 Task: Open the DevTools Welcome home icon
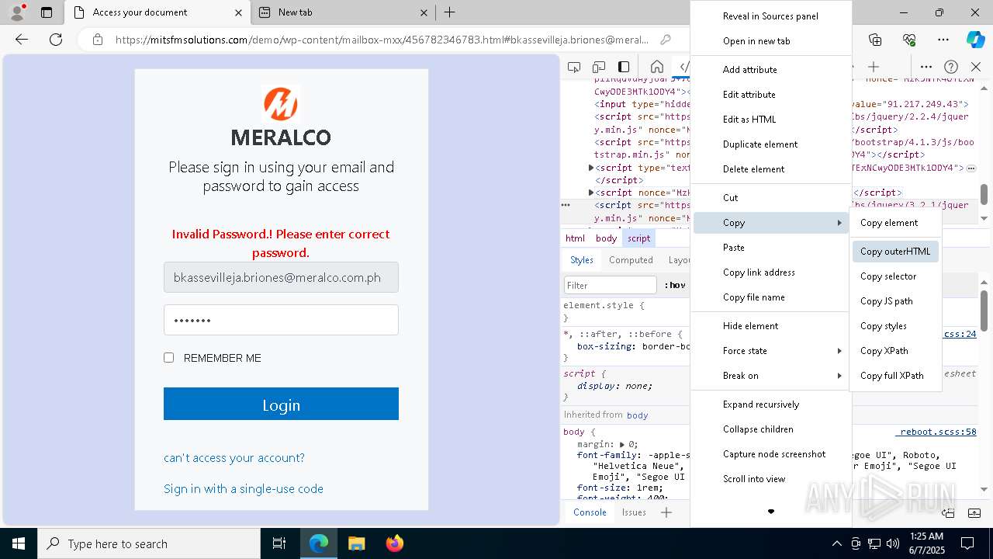tap(656, 67)
